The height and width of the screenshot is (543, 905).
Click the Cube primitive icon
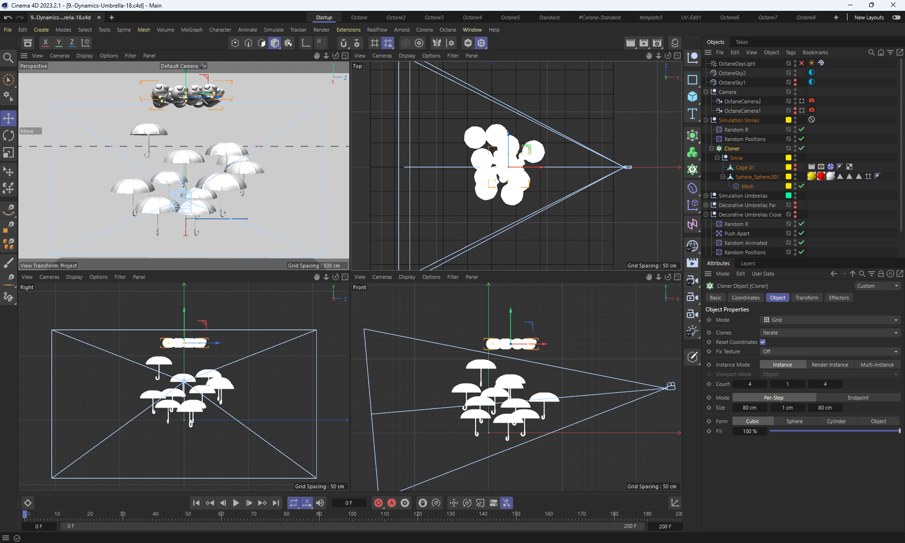tap(692, 96)
